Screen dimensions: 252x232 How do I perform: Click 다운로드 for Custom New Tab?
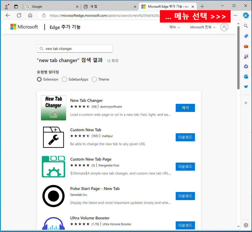[185, 137]
